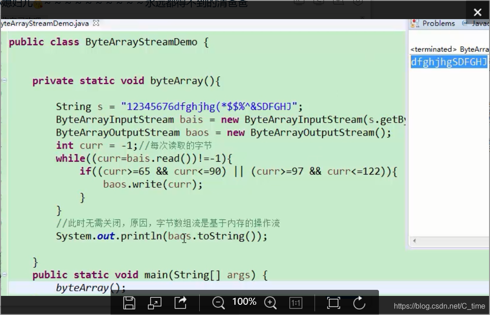Click 'public static void main' signature
Viewport: 490px width, 315px height.
pyautogui.click(x=150, y=275)
